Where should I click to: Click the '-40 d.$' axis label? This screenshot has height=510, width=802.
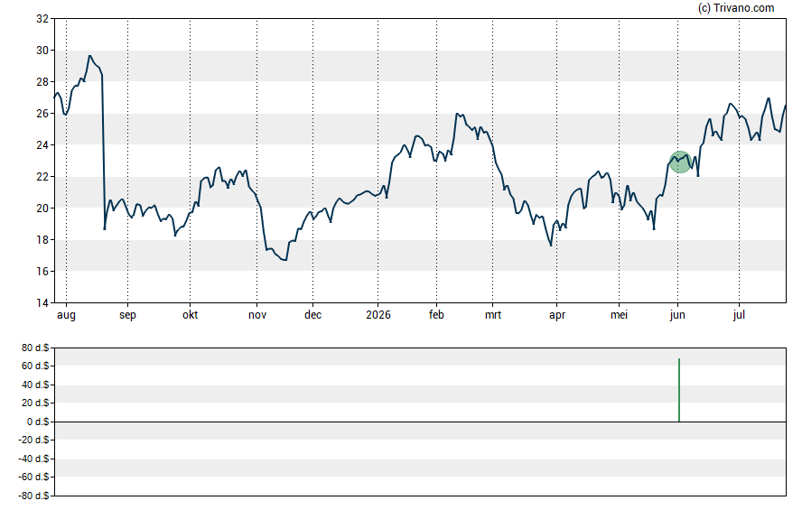point(33,459)
